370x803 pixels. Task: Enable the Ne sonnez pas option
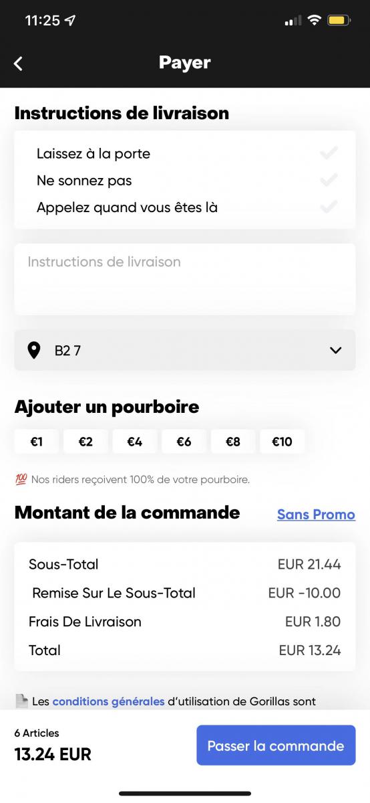[x=329, y=180]
